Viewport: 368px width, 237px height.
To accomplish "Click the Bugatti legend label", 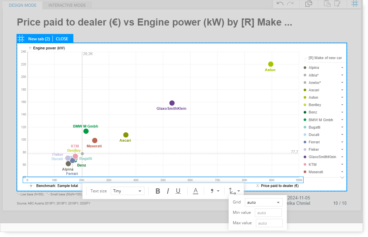I will pyautogui.click(x=314, y=127).
